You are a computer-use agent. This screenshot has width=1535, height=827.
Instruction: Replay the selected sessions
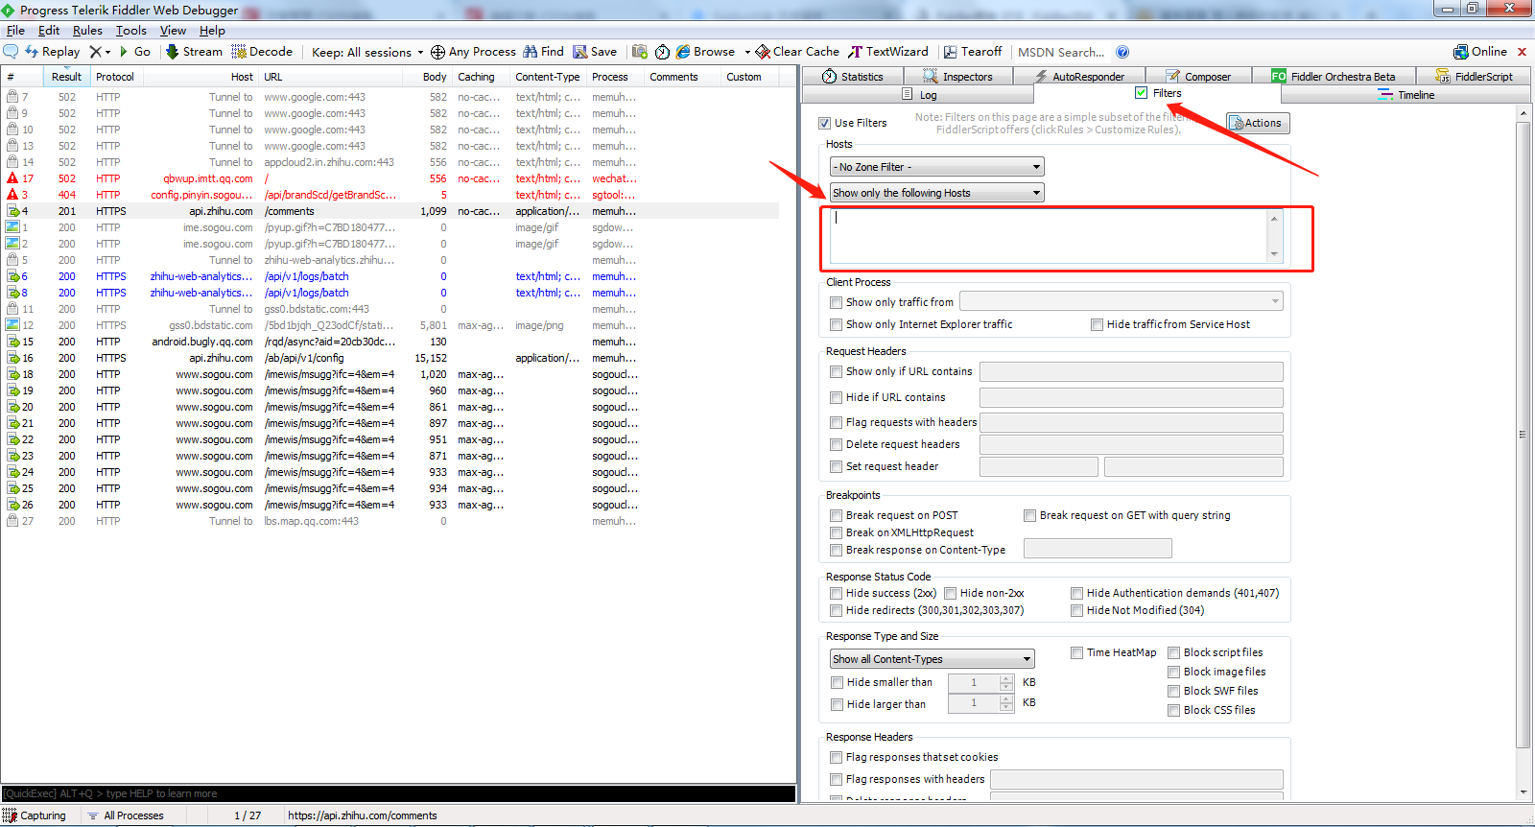pos(53,52)
